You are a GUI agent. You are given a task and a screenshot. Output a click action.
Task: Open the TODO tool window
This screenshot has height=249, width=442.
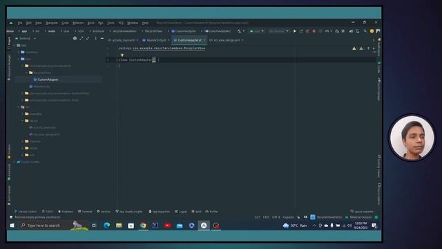coord(48,212)
